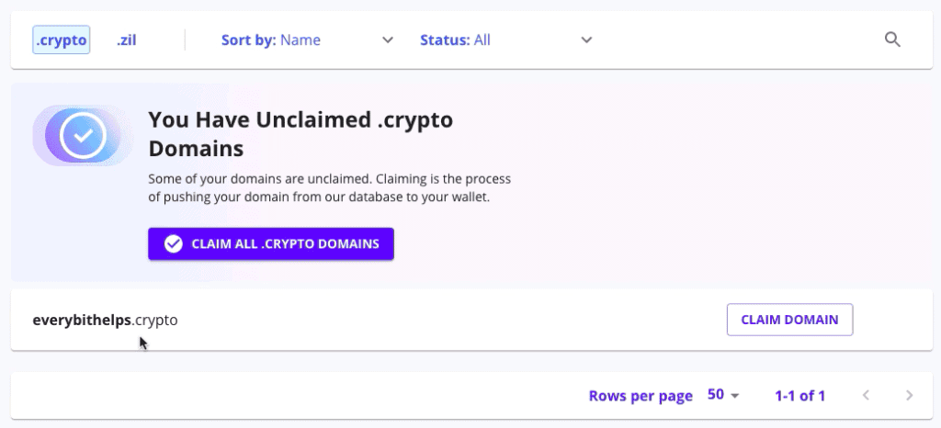Click the checkmark icon on Claim All button

(173, 243)
